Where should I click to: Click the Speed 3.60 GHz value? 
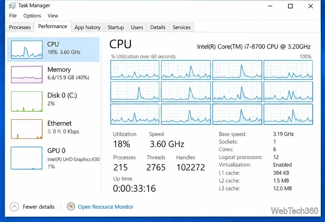tap(167, 144)
